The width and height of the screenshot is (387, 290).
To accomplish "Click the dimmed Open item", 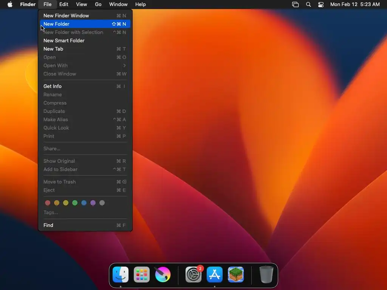I will point(85,57).
